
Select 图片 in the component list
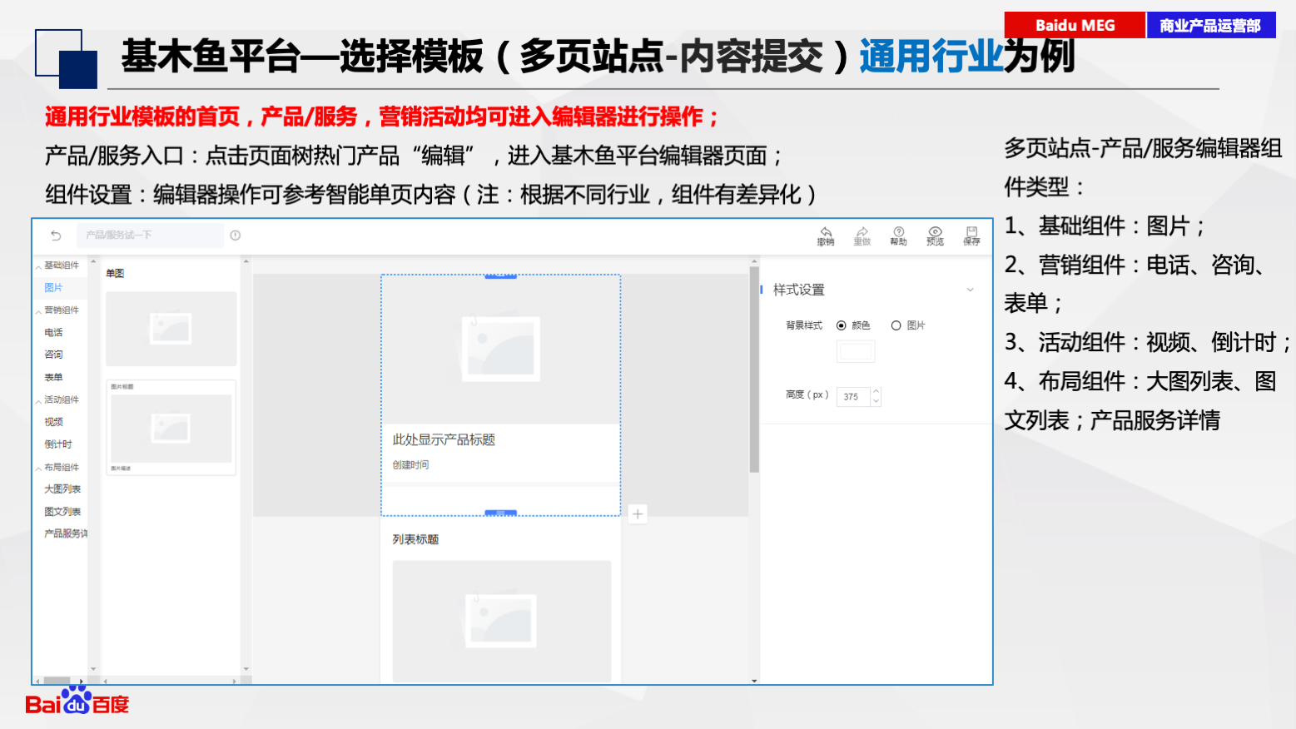53,288
